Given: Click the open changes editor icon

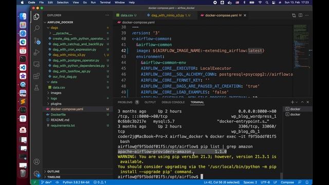Looking at the screenshot, I should coord(294,15).
